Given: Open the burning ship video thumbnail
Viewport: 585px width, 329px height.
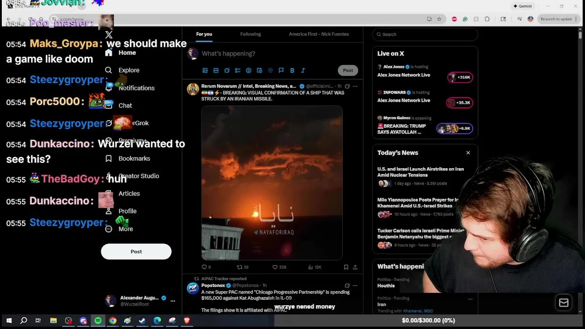Looking at the screenshot, I should click(272, 183).
